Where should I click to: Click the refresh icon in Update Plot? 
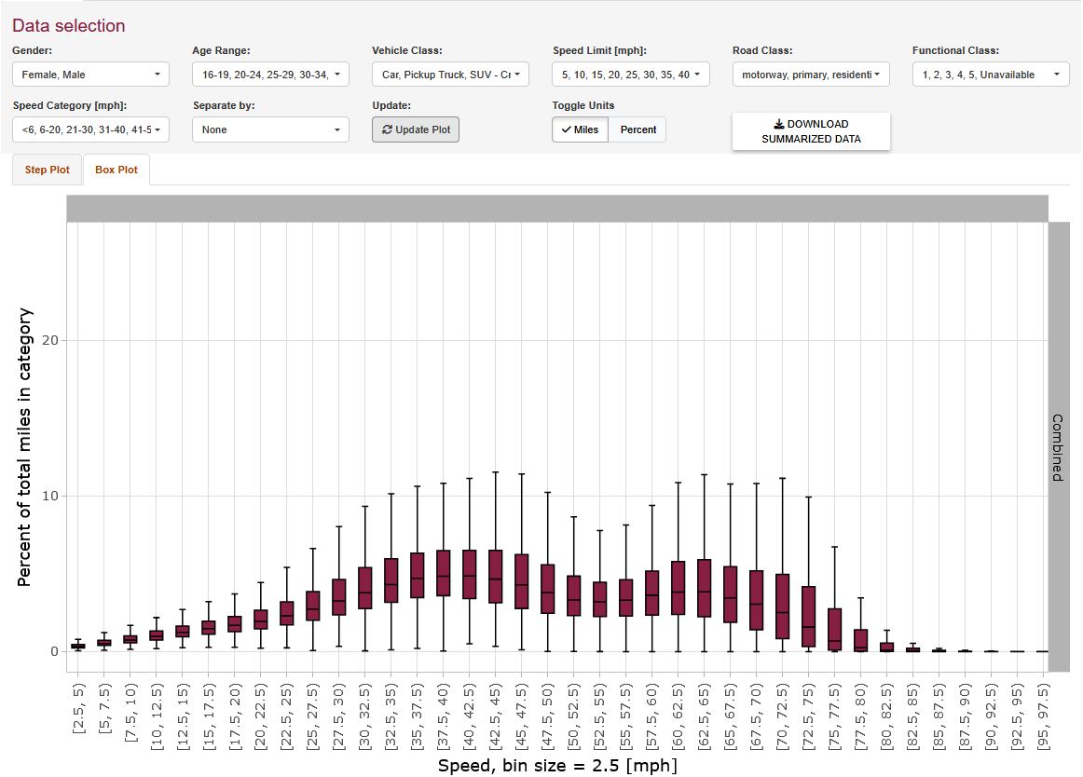tap(387, 130)
